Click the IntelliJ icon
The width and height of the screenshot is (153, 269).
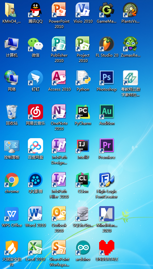coord(83,146)
